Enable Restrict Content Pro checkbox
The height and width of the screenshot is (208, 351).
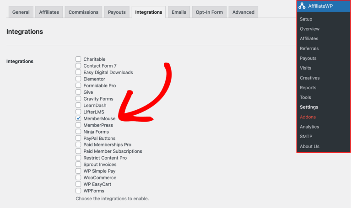pos(78,158)
